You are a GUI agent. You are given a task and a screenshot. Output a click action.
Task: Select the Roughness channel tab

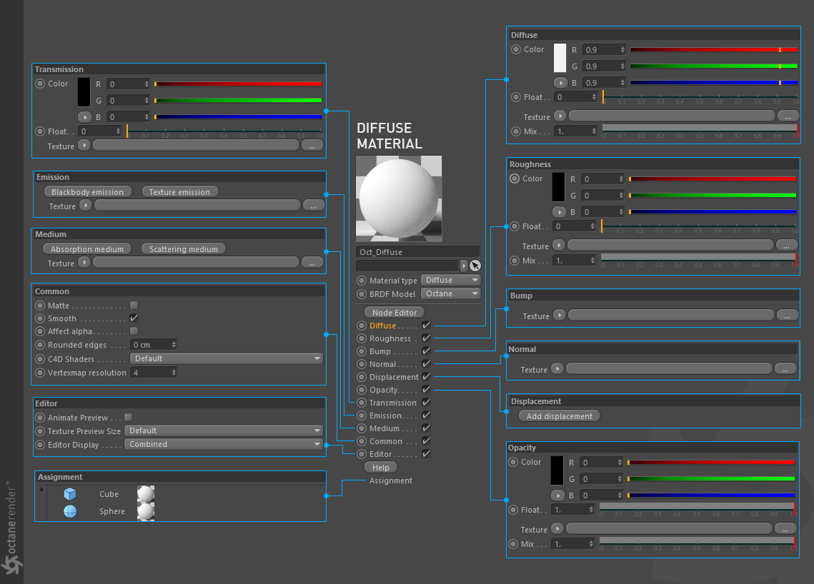[x=390, y=338]
